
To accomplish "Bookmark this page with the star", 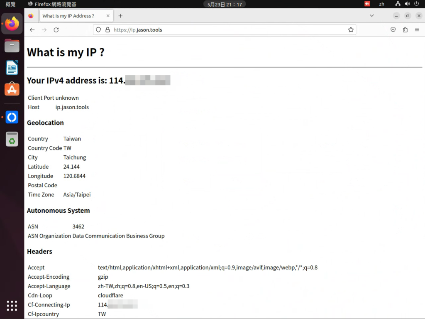I will (351, 30).
